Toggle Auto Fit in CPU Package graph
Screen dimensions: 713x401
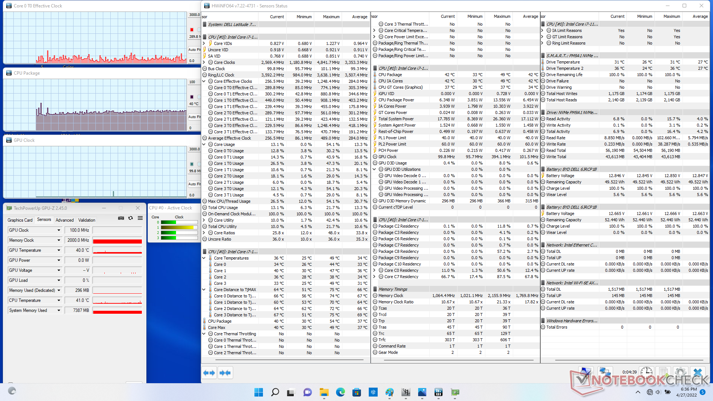coord(193,117)
